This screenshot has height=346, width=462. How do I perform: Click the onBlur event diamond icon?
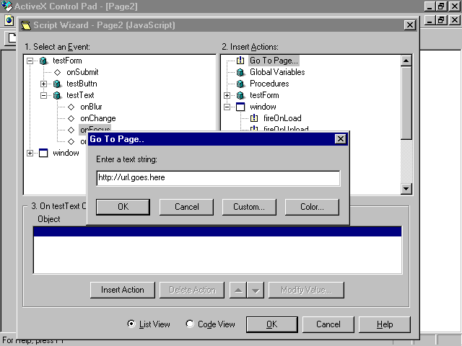tap(71, 107)
